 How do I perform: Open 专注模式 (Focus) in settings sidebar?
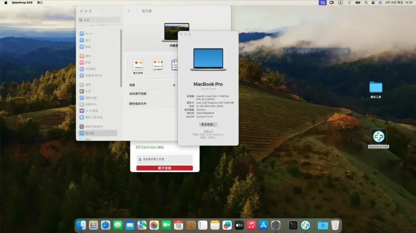coord(88,69)
